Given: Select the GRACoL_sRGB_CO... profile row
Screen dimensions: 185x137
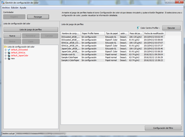Looking at the screenshot, I should point(113,43).
